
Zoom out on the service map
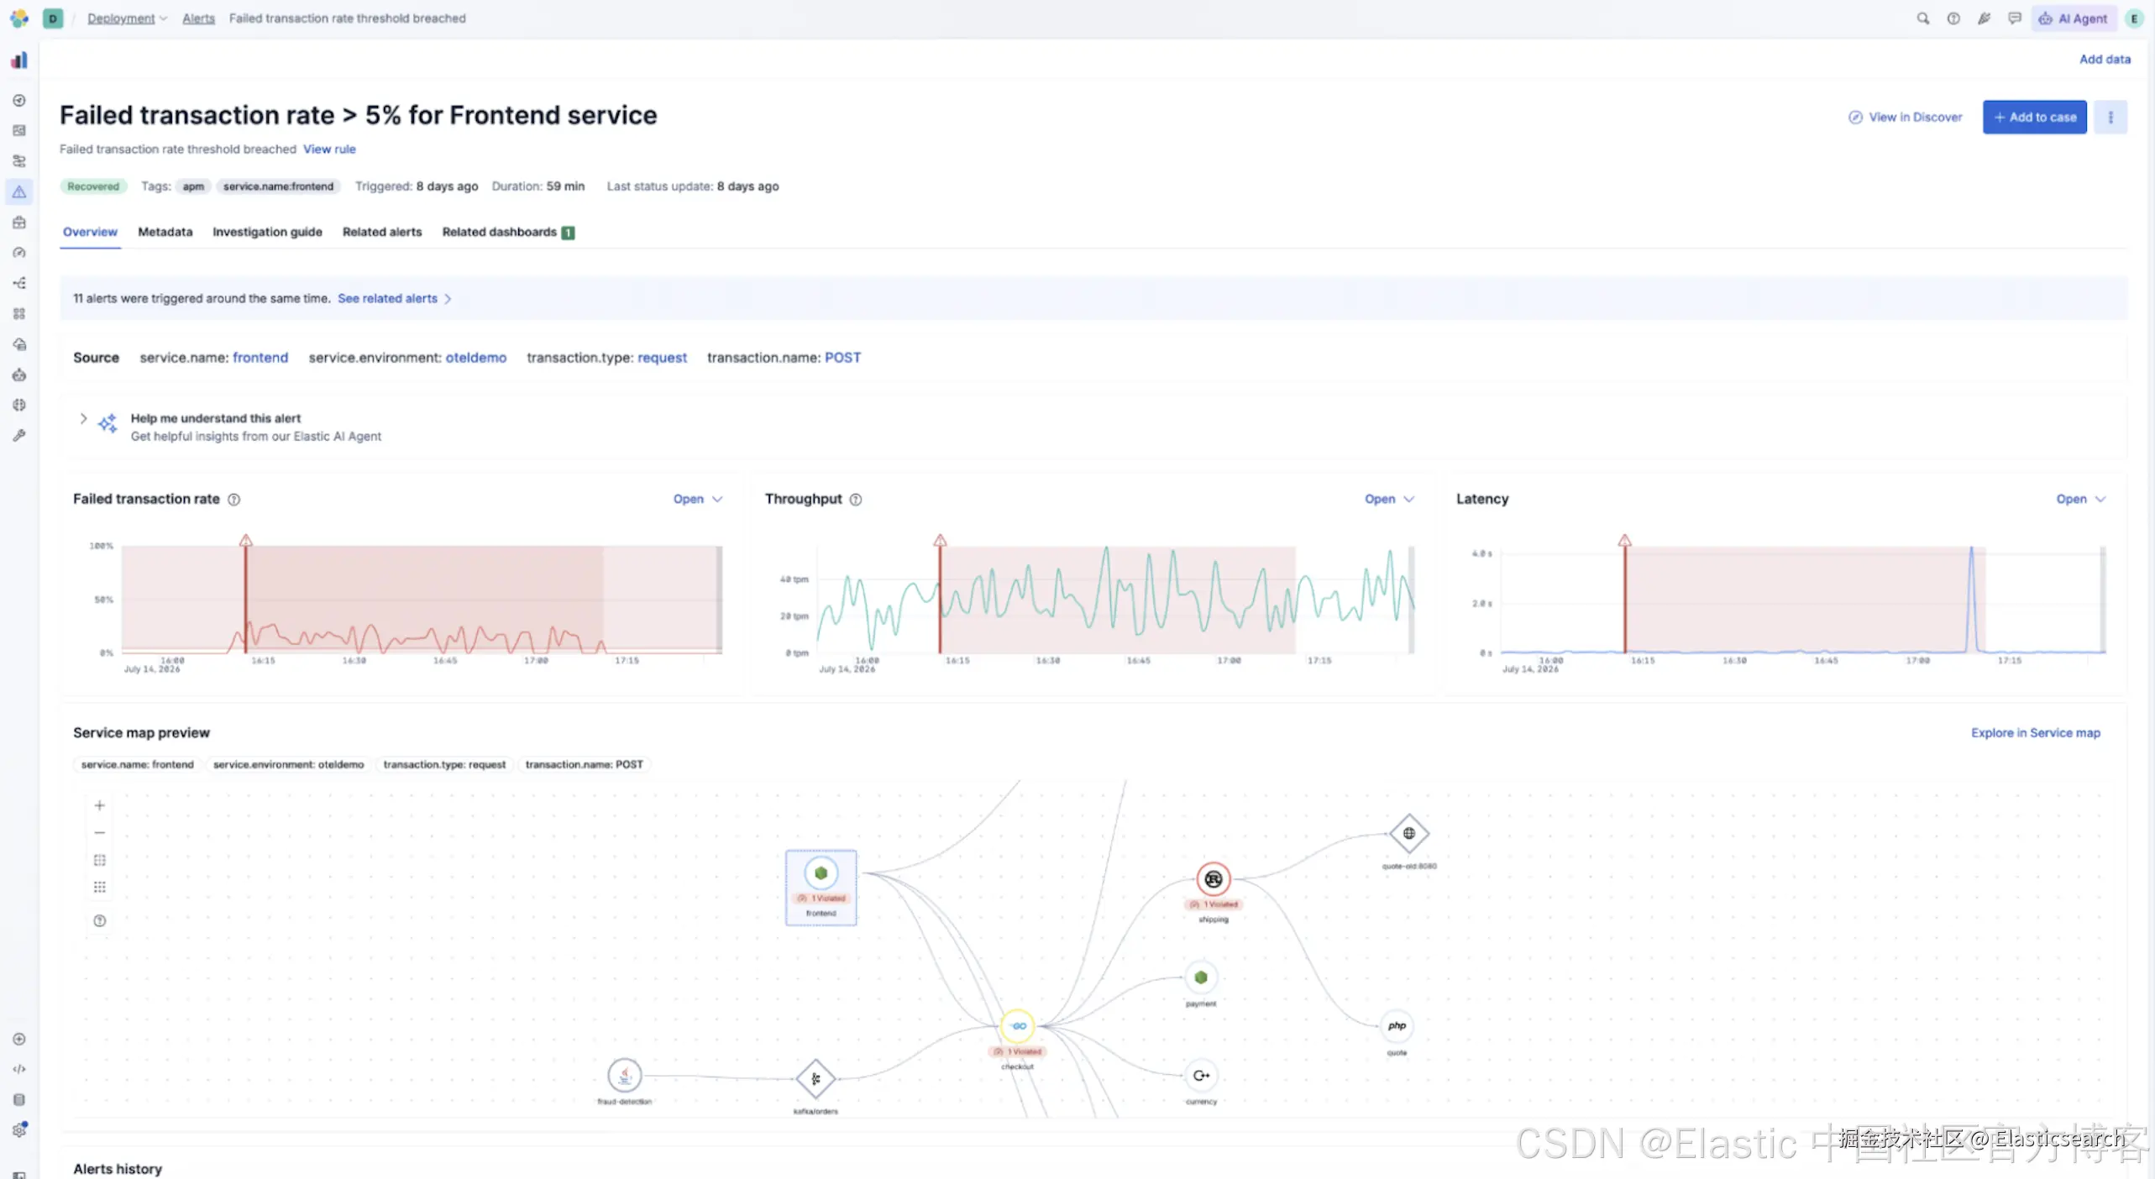click(x=99, y=832)
